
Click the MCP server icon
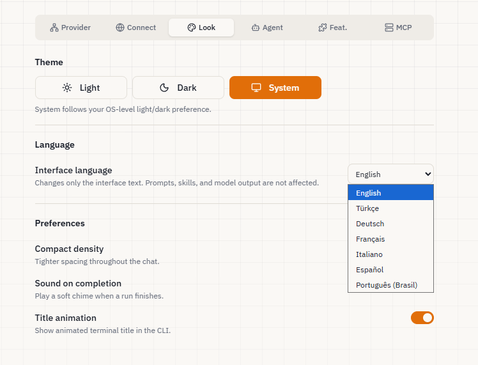tap(389, 27)
